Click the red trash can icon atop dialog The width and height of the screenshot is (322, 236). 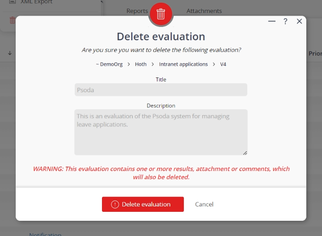point(161,14)
